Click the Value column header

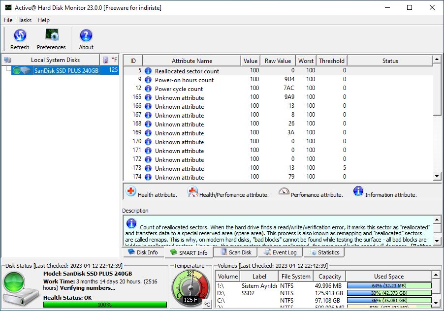tap(251, 61)
